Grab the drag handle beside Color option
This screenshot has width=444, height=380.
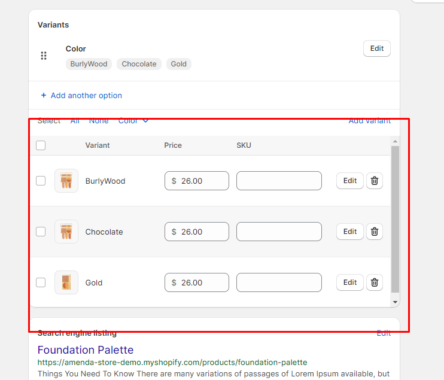click(x=44, y=56)
